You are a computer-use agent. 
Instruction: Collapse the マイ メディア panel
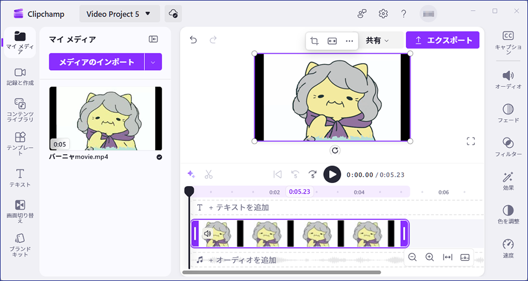click(x=154, y=39)
